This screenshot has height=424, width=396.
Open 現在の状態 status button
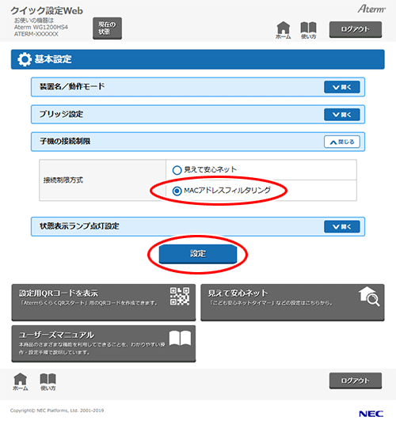[107, 28]
